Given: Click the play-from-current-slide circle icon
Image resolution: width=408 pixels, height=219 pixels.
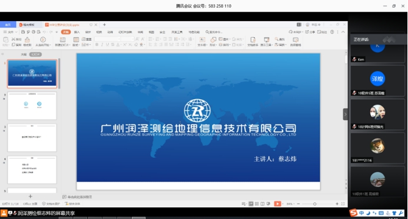Looking at the screenshot, I should (x=43, y=39).
